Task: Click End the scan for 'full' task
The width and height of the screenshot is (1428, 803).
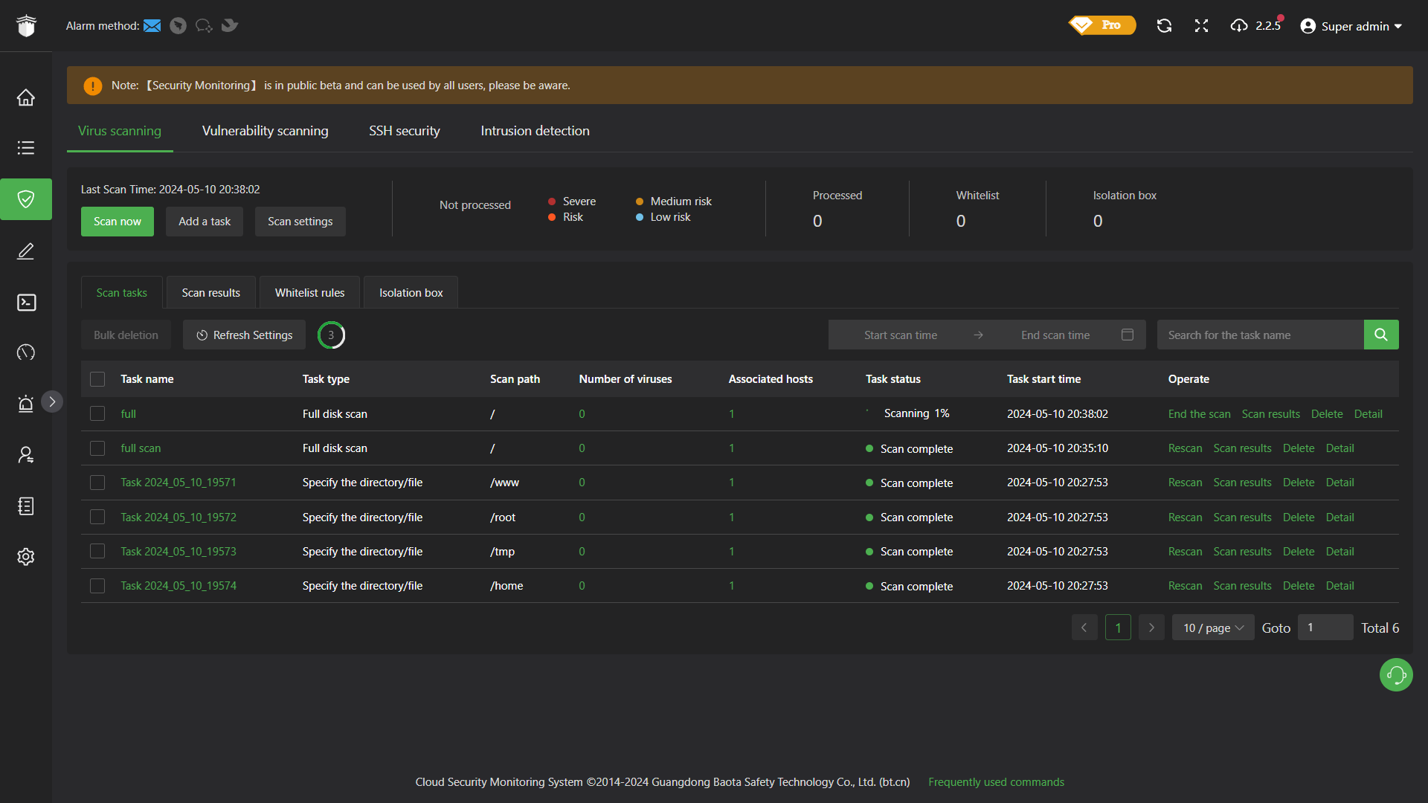Action: pos(1199,414)
